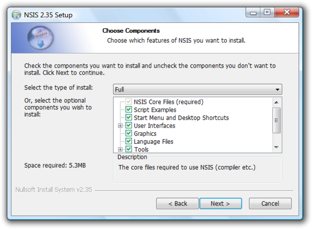Select the Graphics label in component list
Screen dimensions: 312x229
click(x=145, y=134)
